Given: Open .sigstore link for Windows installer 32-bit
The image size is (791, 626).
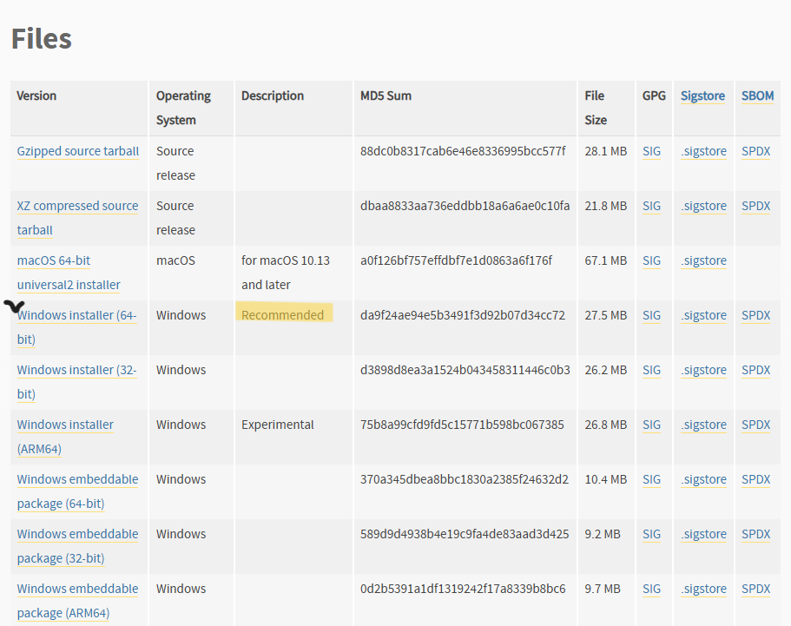Looking at the screenshot, I should click(x=703, y=370).
